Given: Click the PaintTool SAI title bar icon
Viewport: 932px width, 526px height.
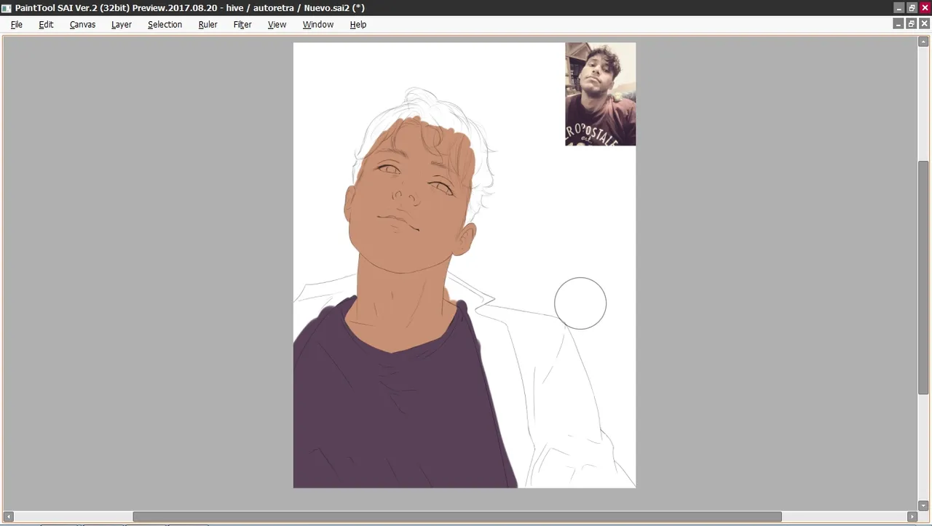Looking at the screenshot, I should (7, 8).
